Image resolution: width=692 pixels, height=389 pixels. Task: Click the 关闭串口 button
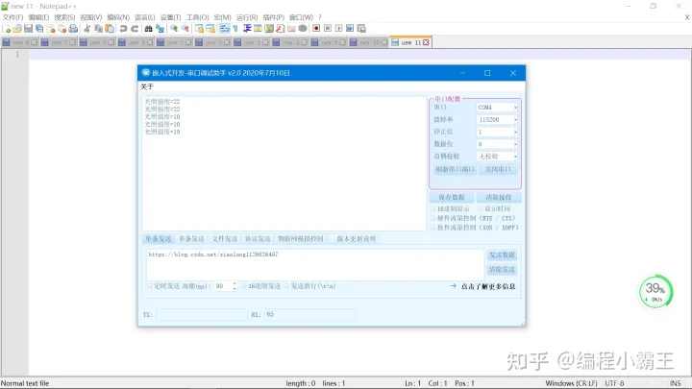point(498,170)
